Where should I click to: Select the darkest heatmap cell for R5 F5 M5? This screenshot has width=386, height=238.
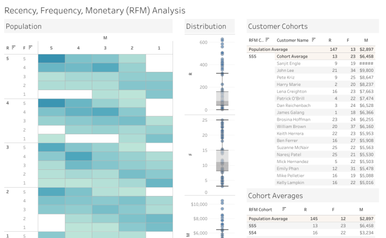pyautogui.click(x=51, y=59)
